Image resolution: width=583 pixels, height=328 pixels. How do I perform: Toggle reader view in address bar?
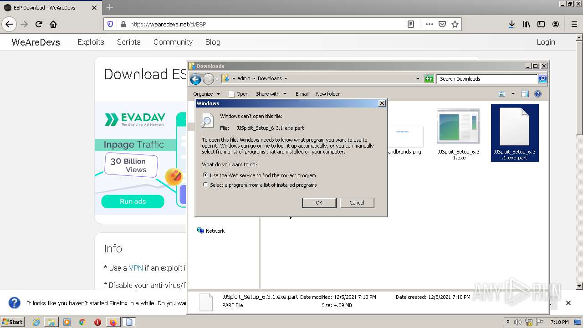(x=411, y=24)
